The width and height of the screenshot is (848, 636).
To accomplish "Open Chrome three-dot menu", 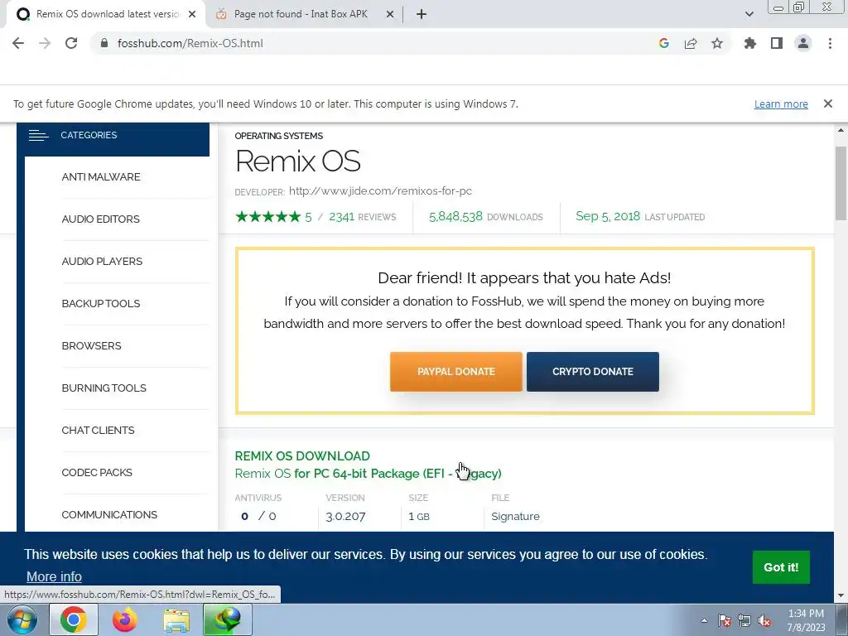I will 830,43.
